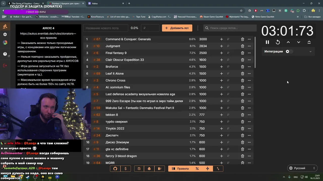Select lot name Makuka Sai Fantastic Danmaku Festival
323x181 pixels.
[140, 108]
